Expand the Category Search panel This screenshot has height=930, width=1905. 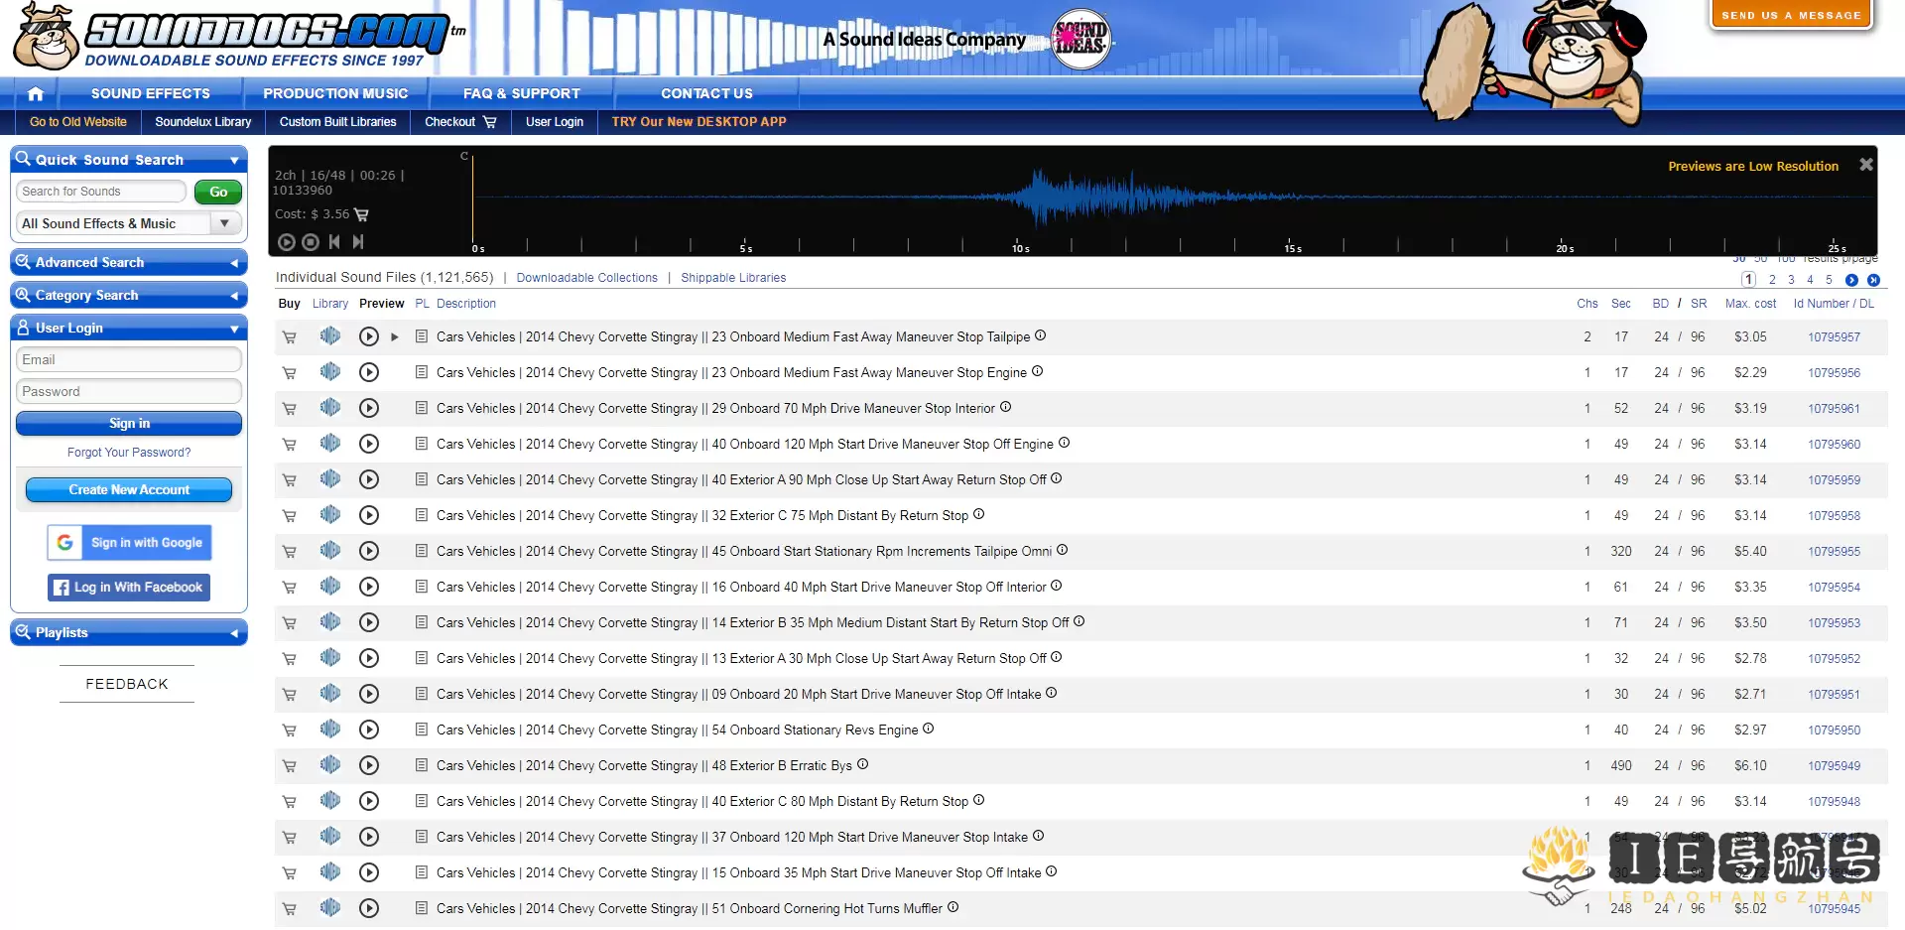pyautogui.click(x=234, y=296)
